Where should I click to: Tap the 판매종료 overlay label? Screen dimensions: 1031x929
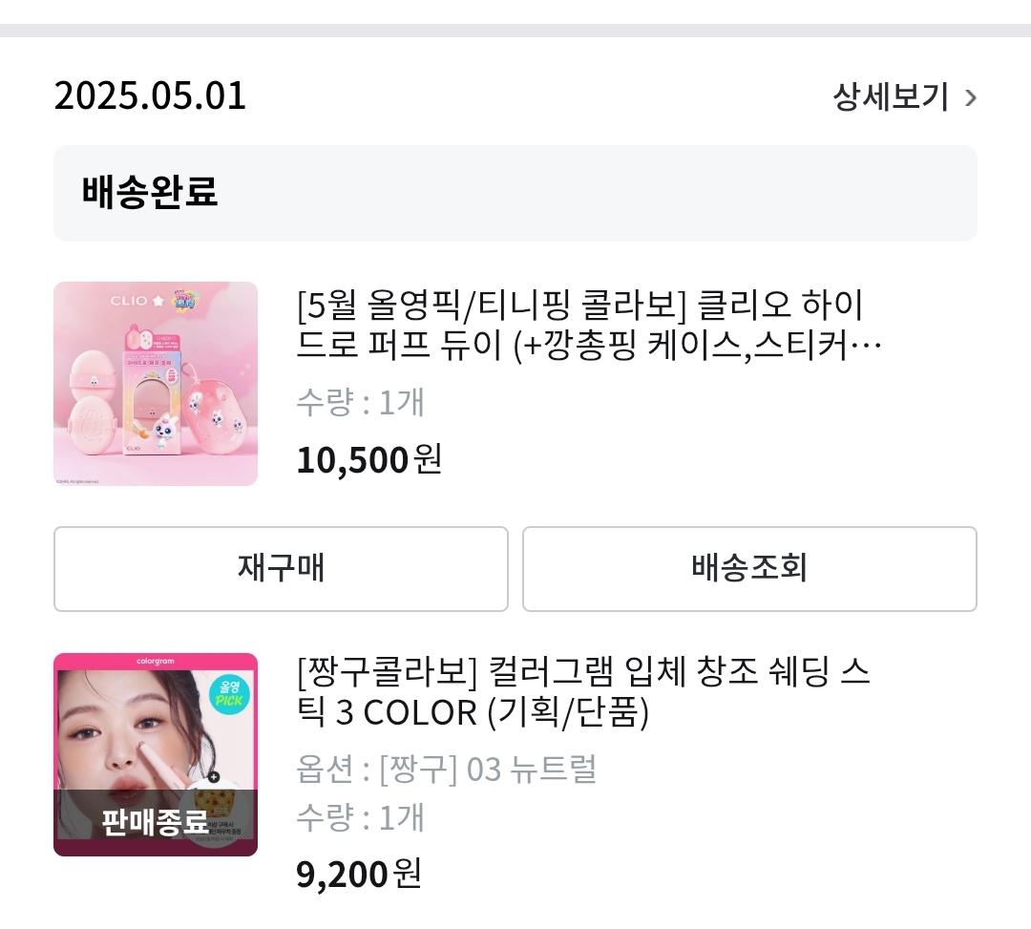(x=156, y=821)
